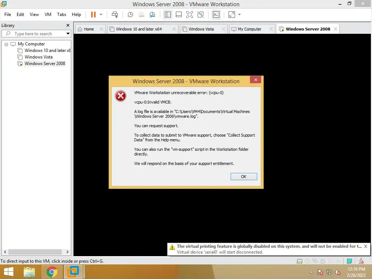This screenshot has height=279, width=372.
Task: Dismiss the virtual printing warning notification
Action: [x=365, y=246]
